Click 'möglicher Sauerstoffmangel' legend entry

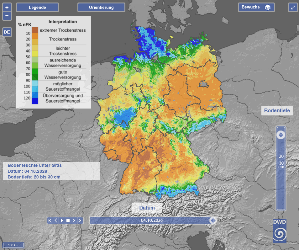click(63, 87)
